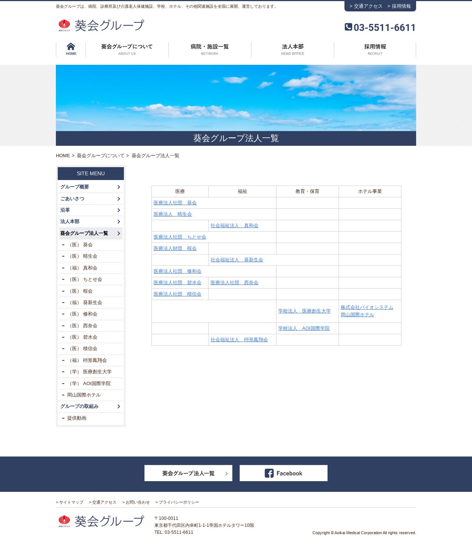472x557 pixels.
Task: Click ホテル事業 table column header
Action: tap(370, 191)
